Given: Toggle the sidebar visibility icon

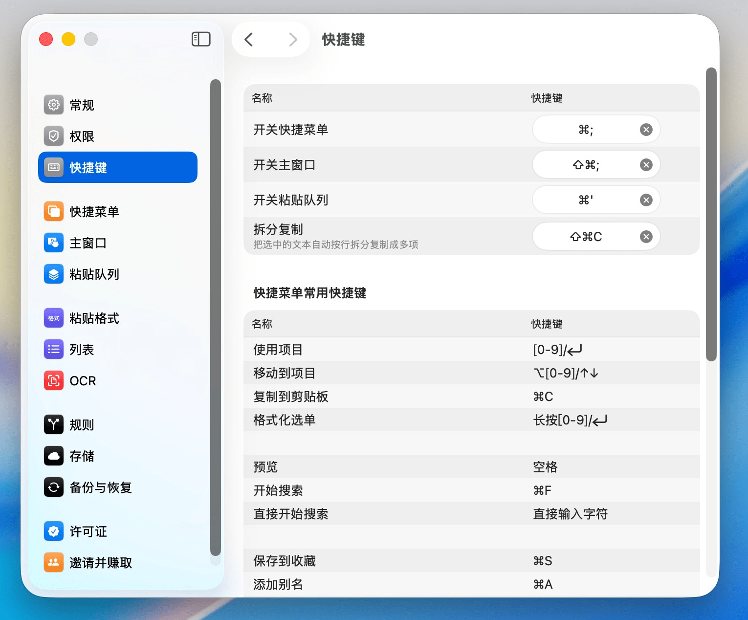Looking at the screenshot, I should click(x=201, y=39).
